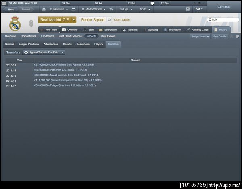Click in the search field containing kolk
The width and height of the screenshot is (242, 189).
[x=223, y=20]
